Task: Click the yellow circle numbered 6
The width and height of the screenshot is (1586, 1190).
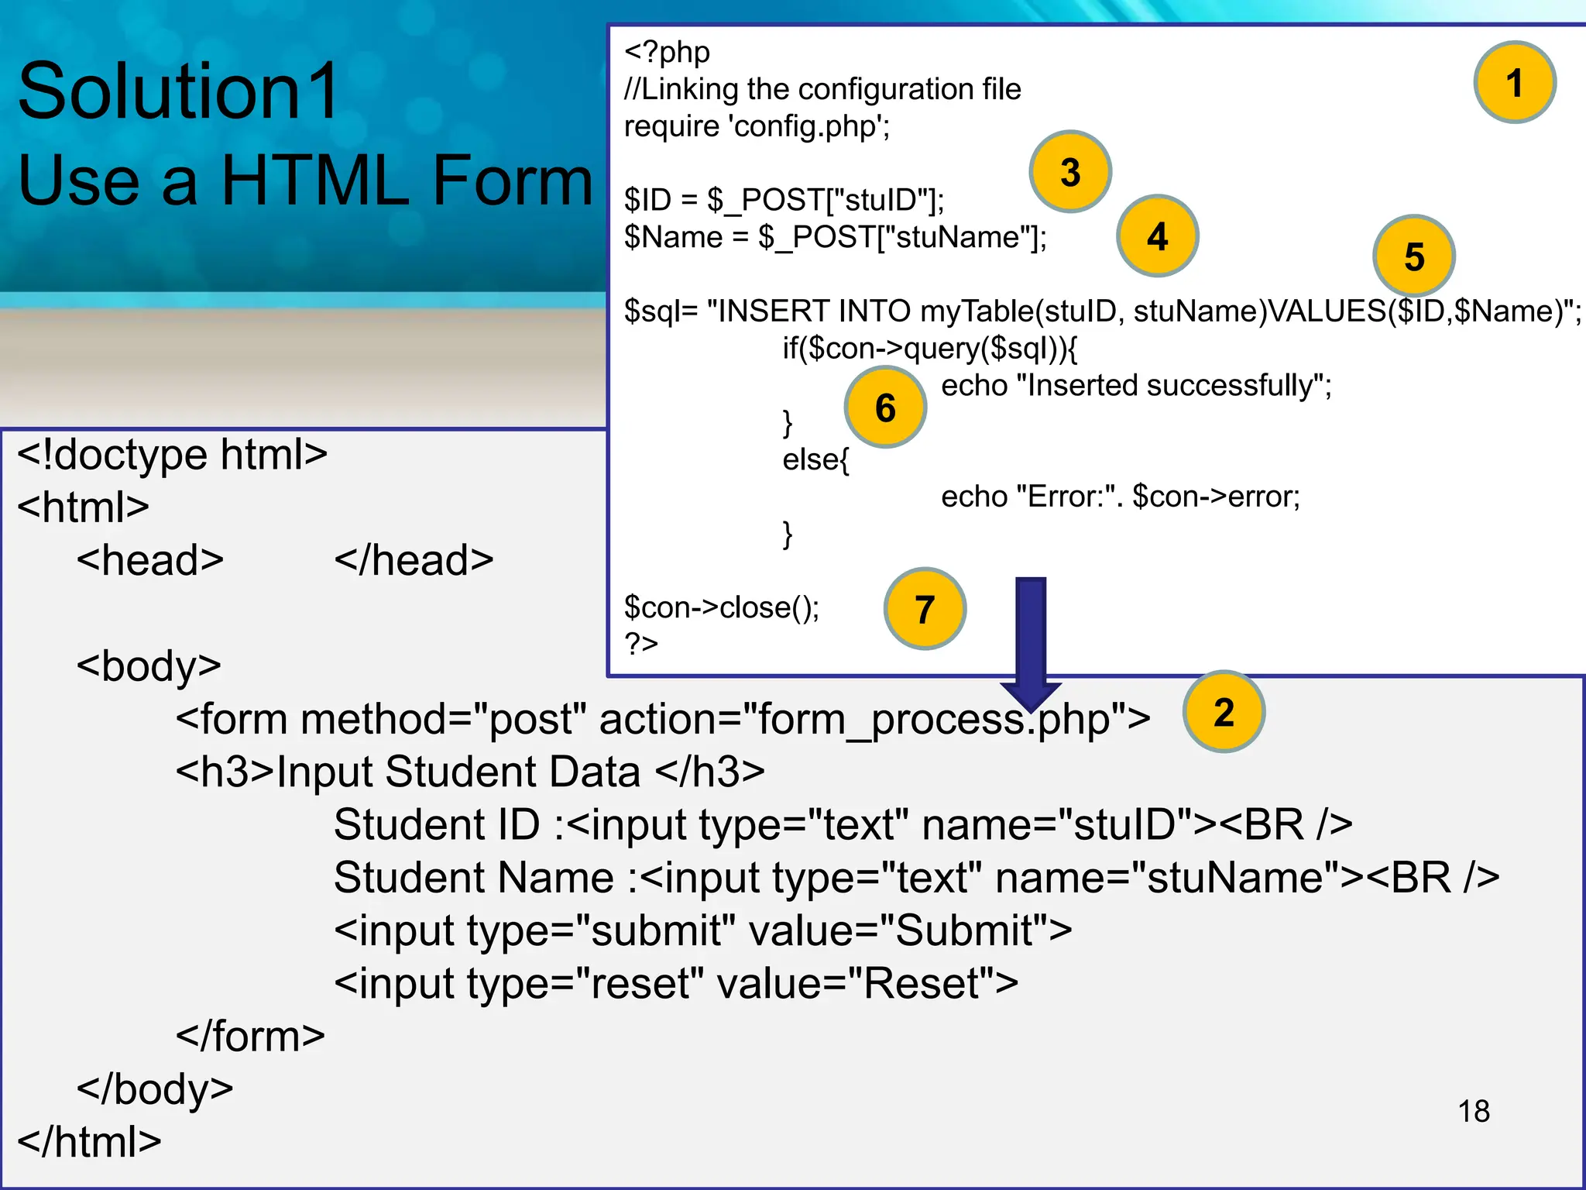Action: [x=885, y=408]
